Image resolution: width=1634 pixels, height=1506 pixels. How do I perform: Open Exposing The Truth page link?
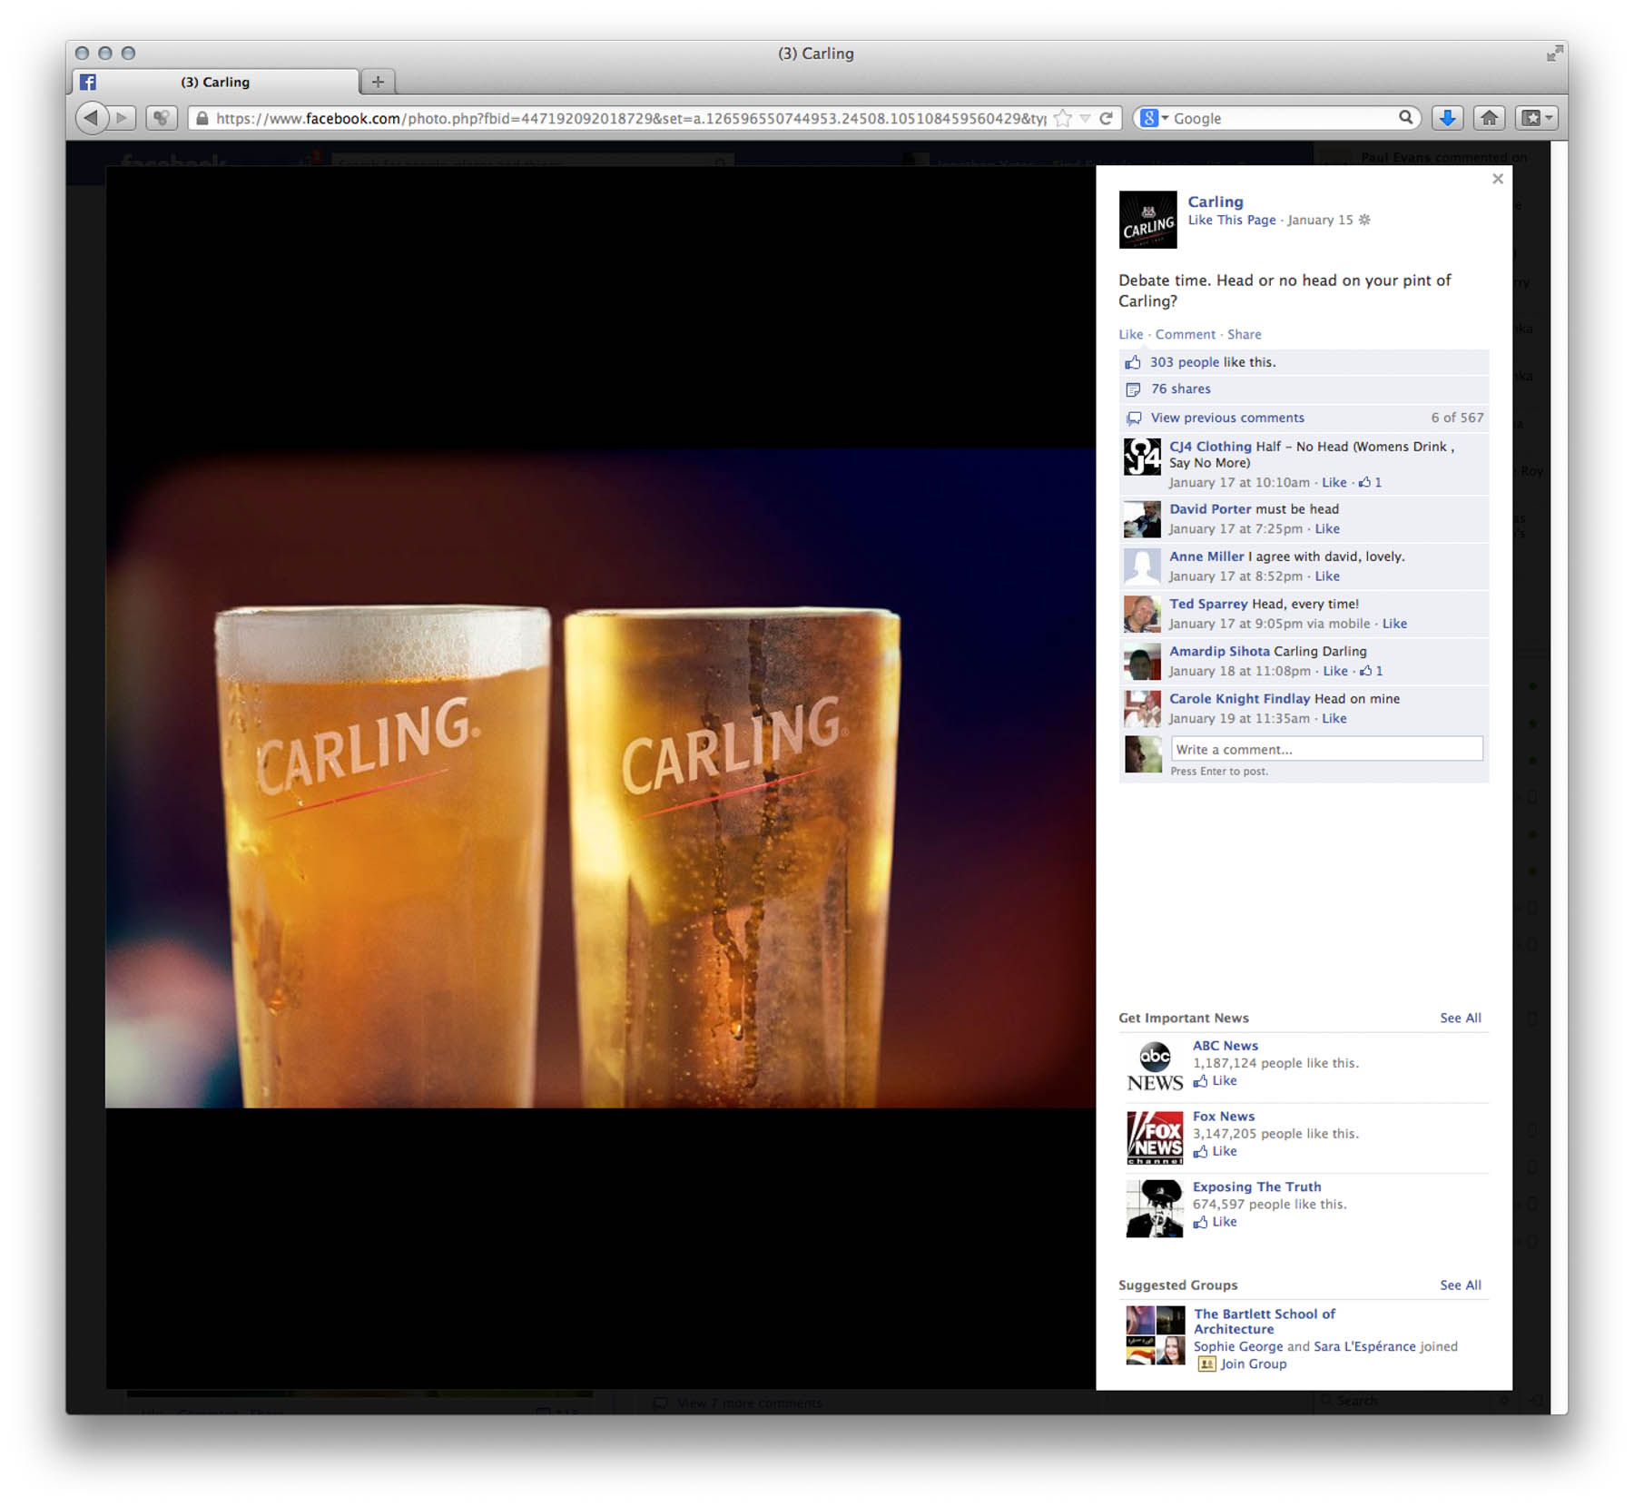coord(1256,1186)
